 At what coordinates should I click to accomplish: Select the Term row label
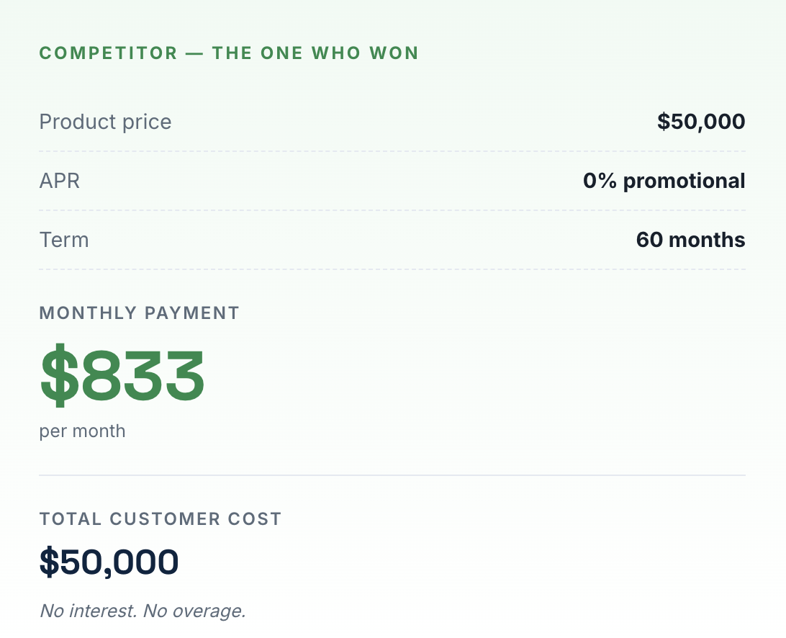point(64,241)
